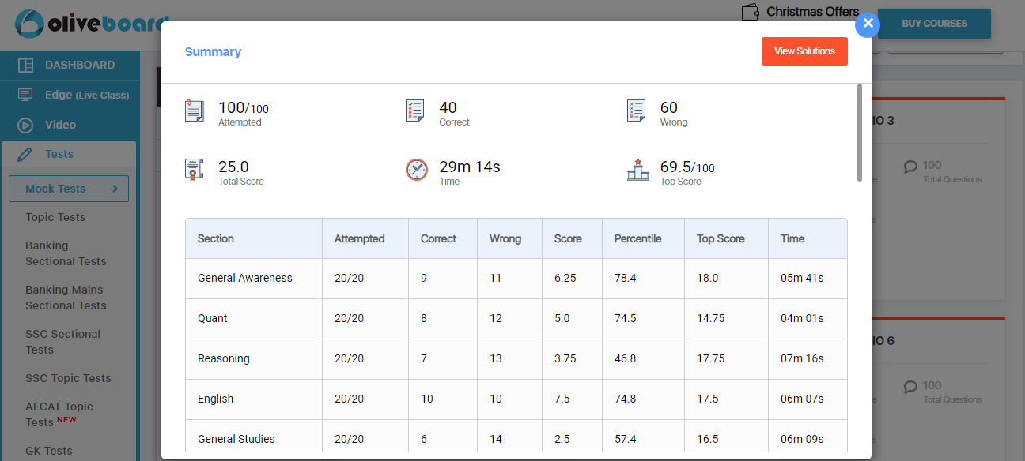Click the Attempted column header

click(x=360, y=238)
